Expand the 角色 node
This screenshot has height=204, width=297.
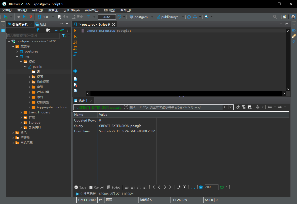pyautogui.click(x=13, y=133)
